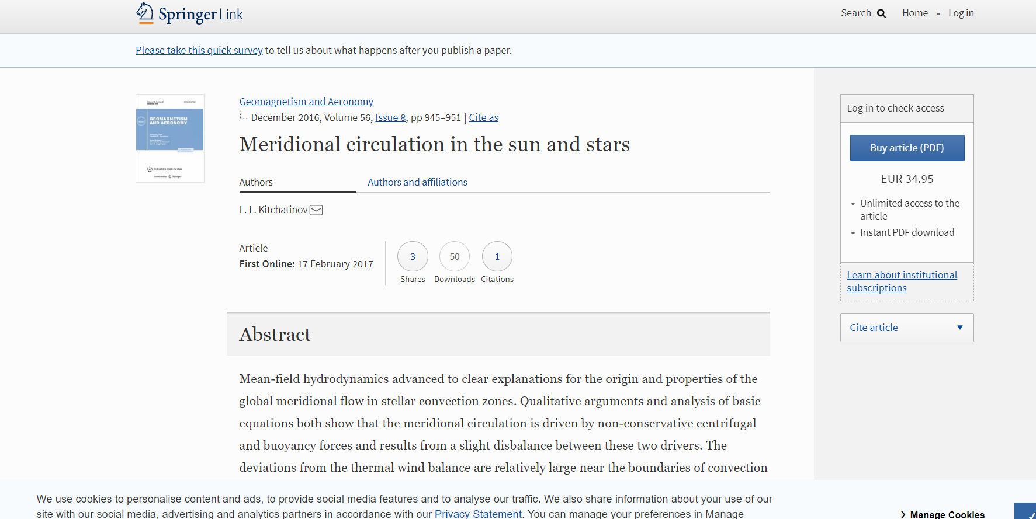Open Geomagnetism and Aeronomy journal link

(x=306, y=102)
